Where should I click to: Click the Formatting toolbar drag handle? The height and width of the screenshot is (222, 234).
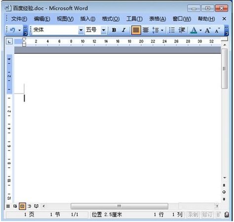click(31, 30)
